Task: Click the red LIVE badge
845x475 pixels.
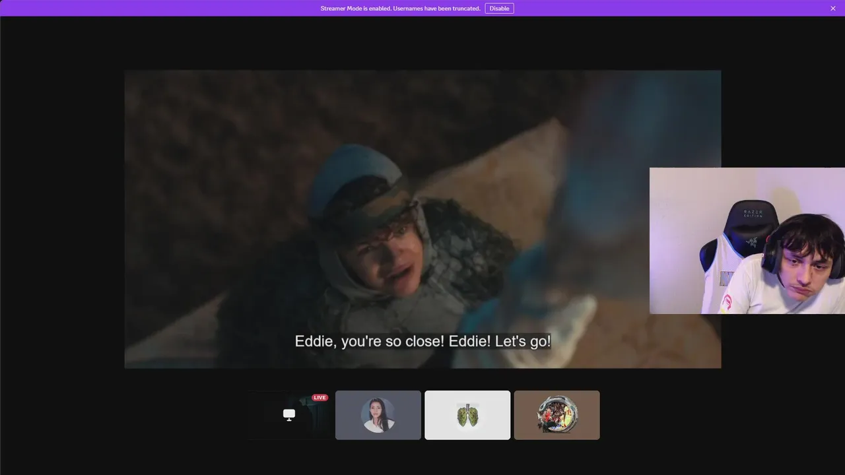Action: [x=320, y=398]
